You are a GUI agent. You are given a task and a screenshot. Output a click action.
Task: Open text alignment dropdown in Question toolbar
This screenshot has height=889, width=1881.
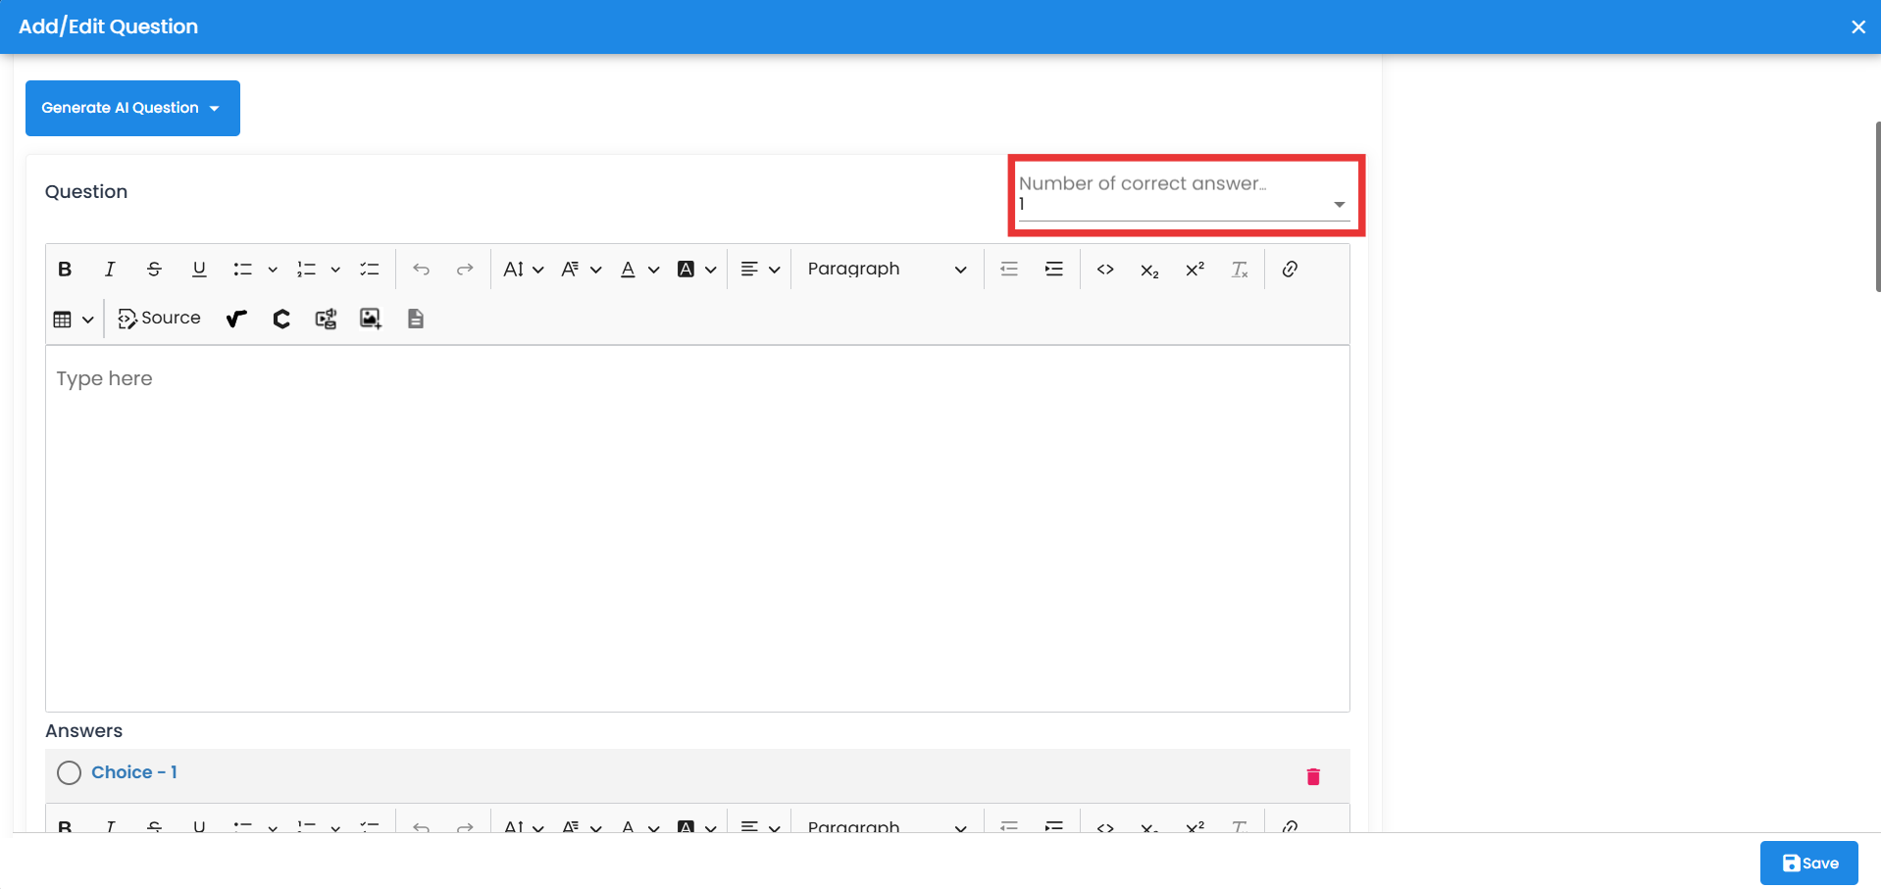point(760,269)
